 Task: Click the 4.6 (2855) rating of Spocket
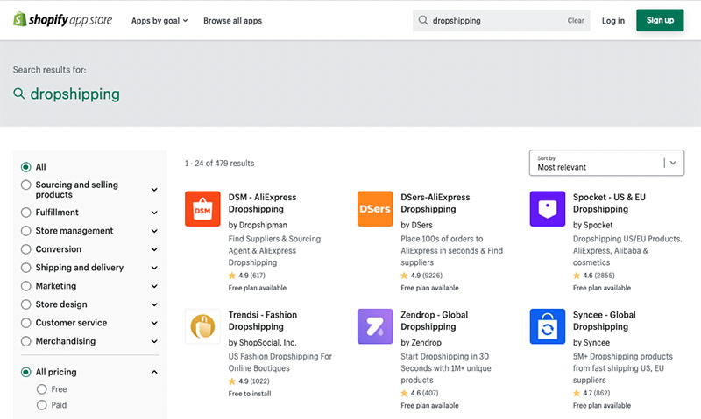coord(594,276)
